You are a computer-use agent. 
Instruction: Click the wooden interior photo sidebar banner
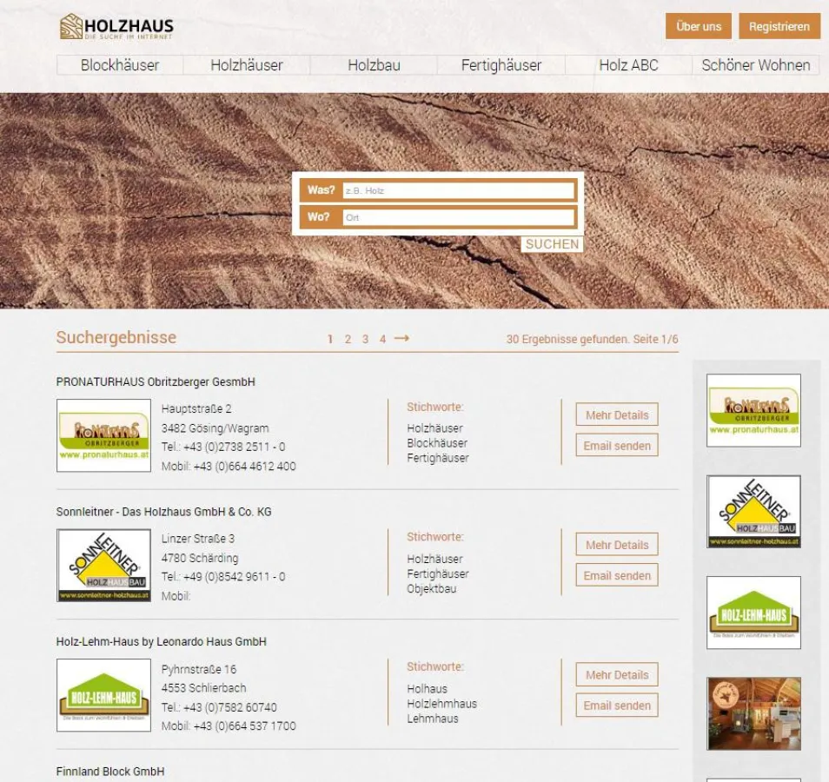click(753, 713)
